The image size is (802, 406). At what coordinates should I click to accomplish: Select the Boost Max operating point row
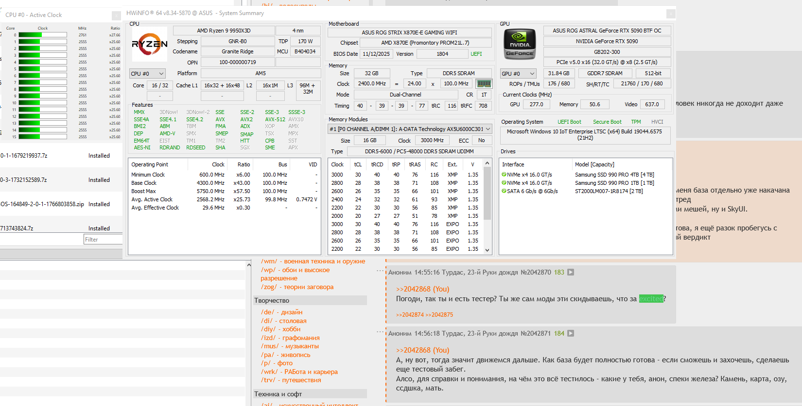click(x=224, y=191)
